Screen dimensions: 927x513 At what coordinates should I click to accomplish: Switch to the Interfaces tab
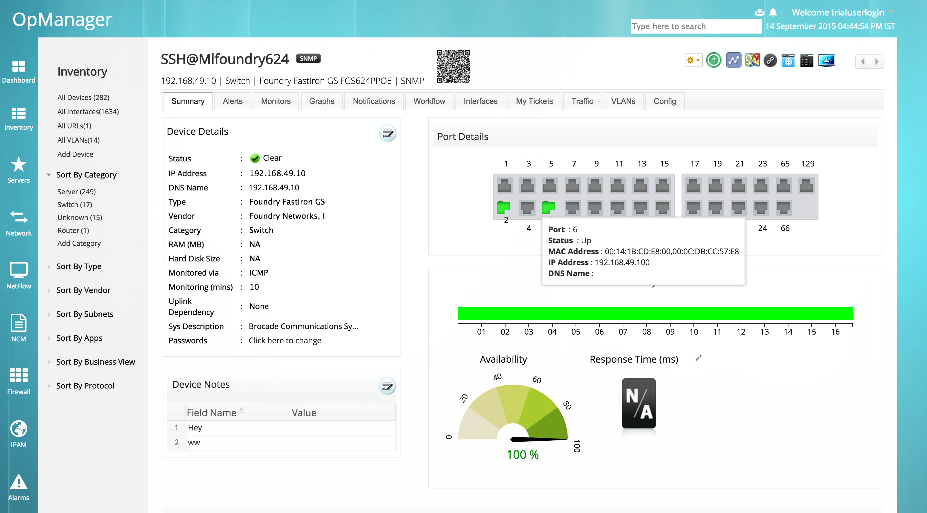[480, 101]
